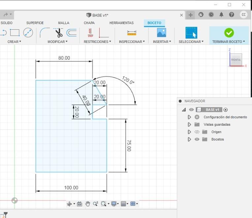Switch to the HERRAMIENTAS tab
The width and height of the screenshot is (252, 218).
coord(121,23)
